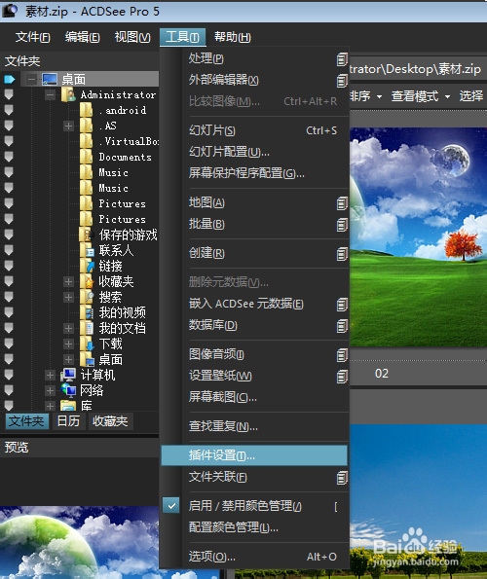Toggle easy-select marker beside Documents

[x=9, y=157]
